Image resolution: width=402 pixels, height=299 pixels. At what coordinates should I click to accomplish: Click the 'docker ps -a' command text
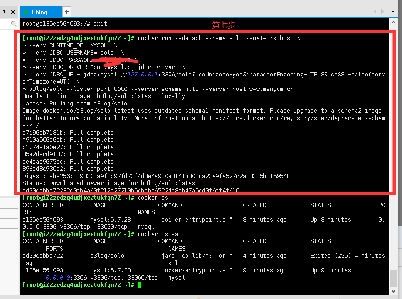158,234
